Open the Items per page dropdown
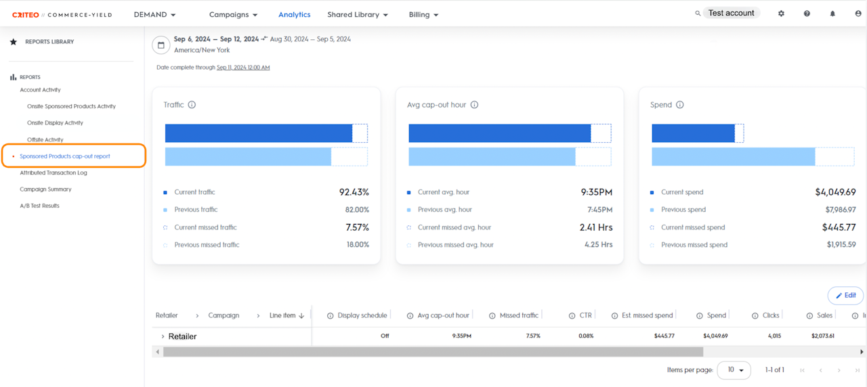Viewport: 867px width, 387px height. [734, 370]
